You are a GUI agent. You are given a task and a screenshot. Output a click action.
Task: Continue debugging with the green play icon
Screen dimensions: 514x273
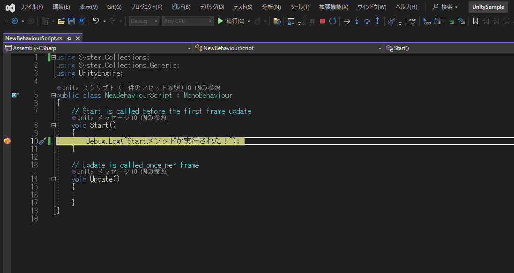point(220,21)
